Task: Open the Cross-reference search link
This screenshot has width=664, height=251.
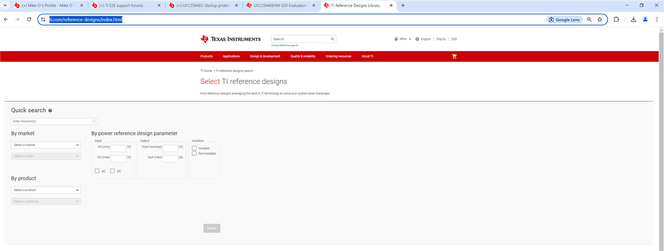Action: 285,45
